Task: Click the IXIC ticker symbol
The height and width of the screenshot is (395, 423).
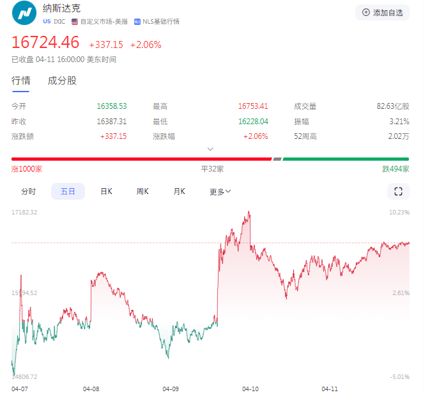Action: [x=59, y=22]
